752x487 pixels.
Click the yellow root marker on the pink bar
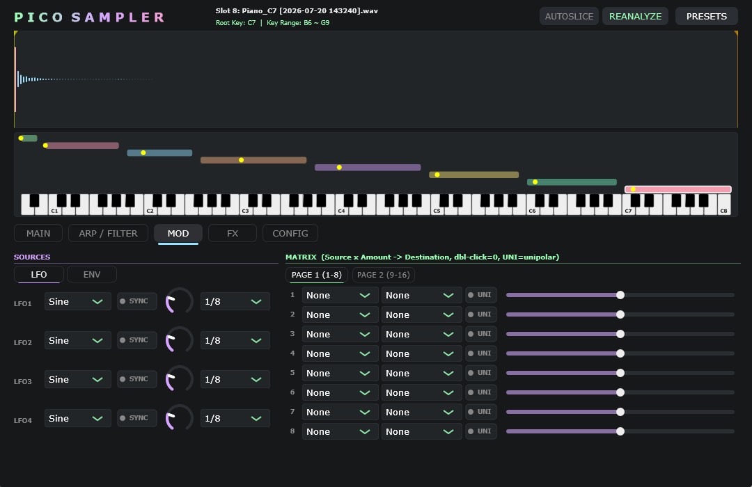[633, 189]
